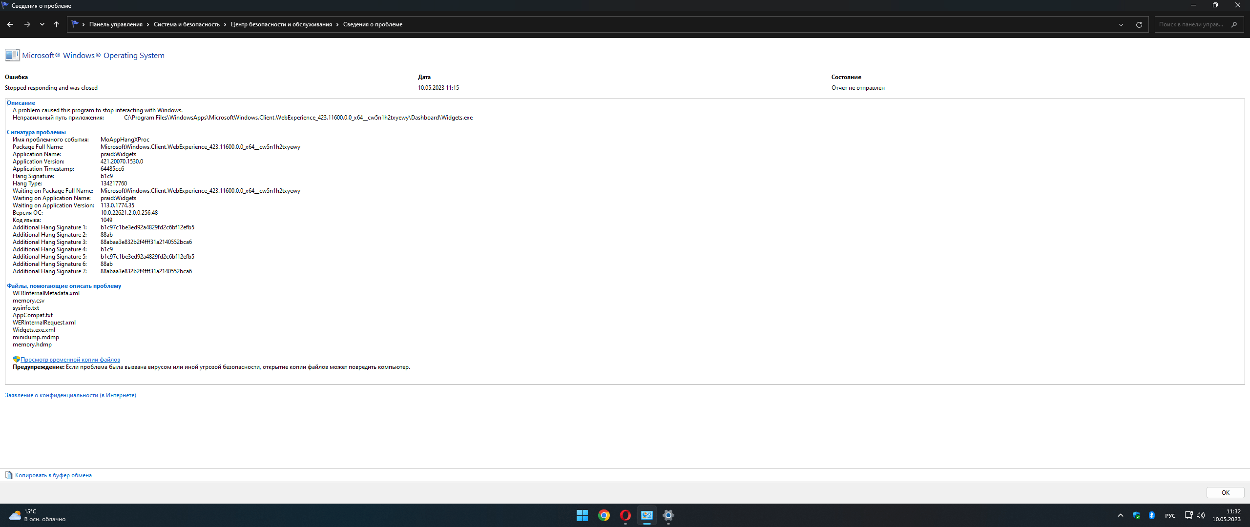Open 'Заявление о конфиденциальности' link
The image size is (1250, 527).
71,395
